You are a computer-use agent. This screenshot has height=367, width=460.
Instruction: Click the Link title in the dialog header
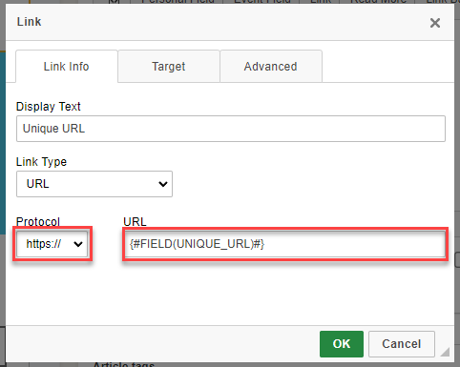tap(29, 22)
